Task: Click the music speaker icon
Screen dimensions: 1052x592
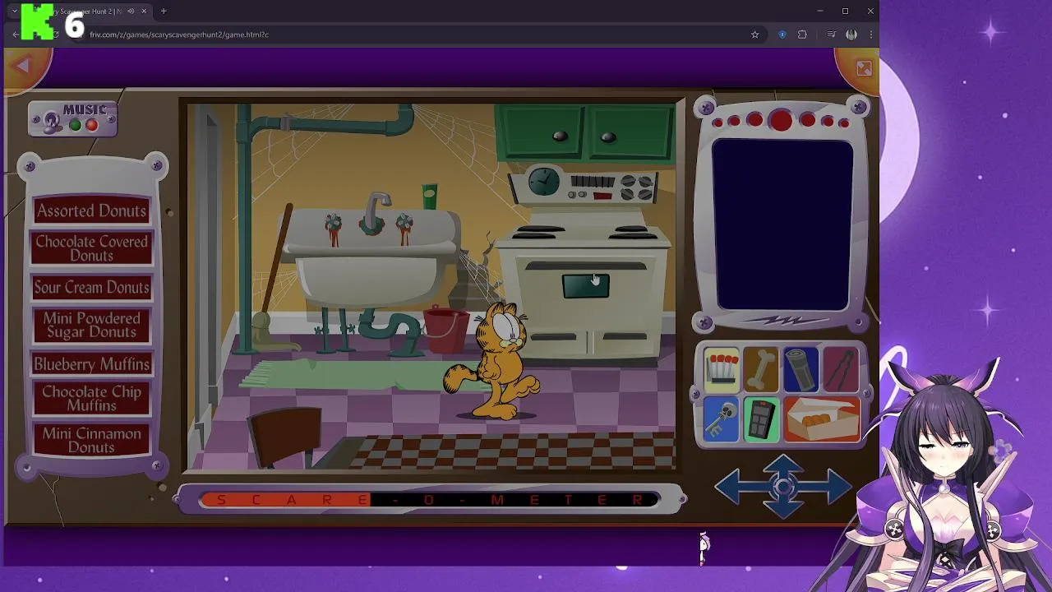Action: point(52,122)
